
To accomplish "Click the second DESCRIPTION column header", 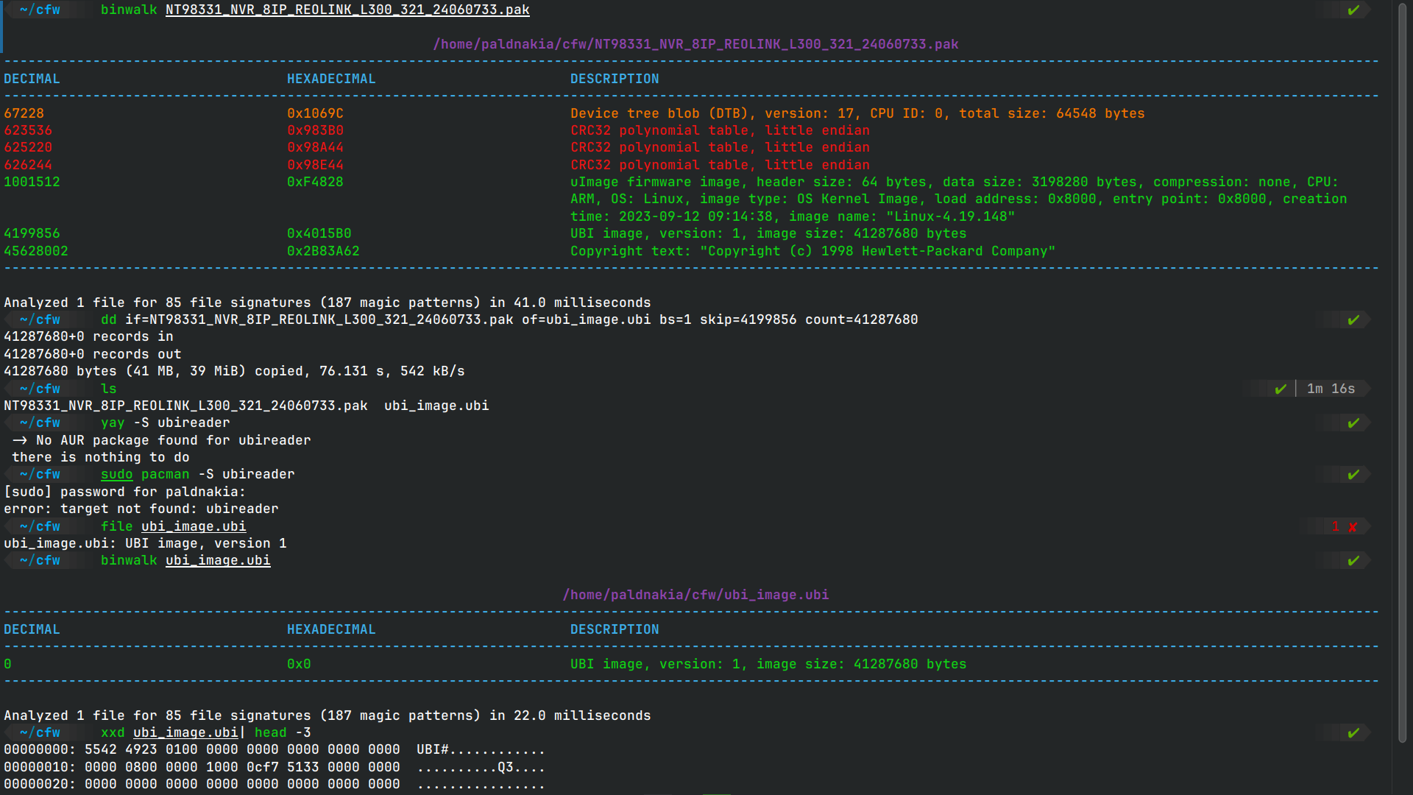I will tap(615, 629).
